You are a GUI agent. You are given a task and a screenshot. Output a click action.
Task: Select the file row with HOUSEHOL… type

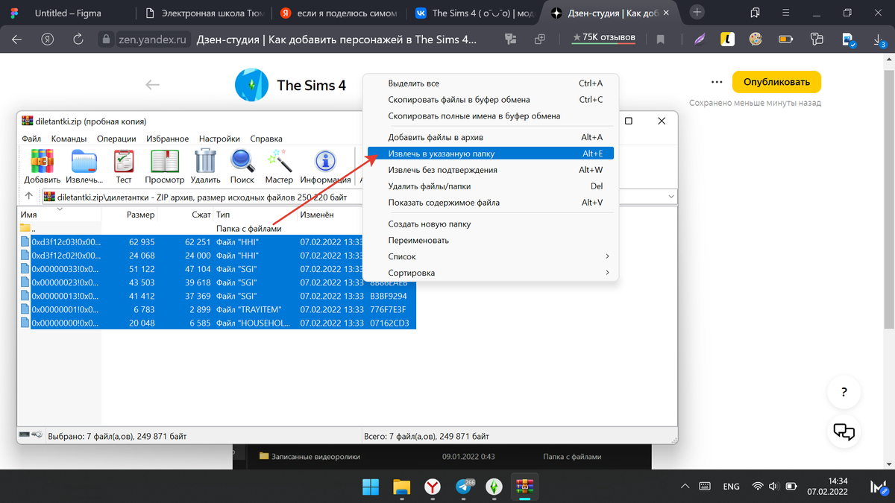pos(217,323)
